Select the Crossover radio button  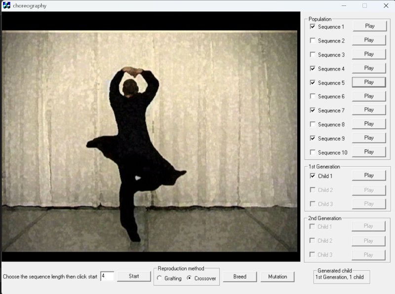(189, 278)
